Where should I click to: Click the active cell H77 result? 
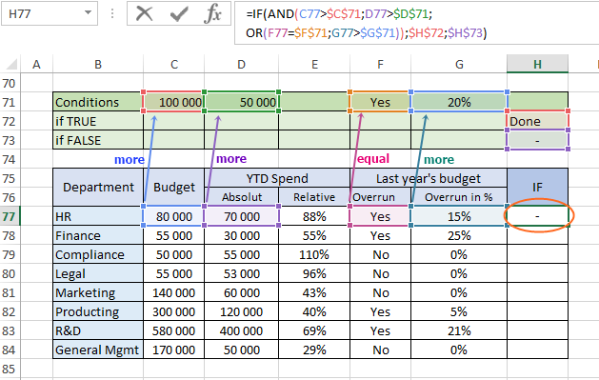click(537, 216)
